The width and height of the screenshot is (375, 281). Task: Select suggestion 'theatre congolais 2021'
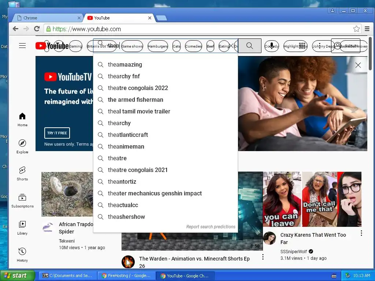coord(166,170)
